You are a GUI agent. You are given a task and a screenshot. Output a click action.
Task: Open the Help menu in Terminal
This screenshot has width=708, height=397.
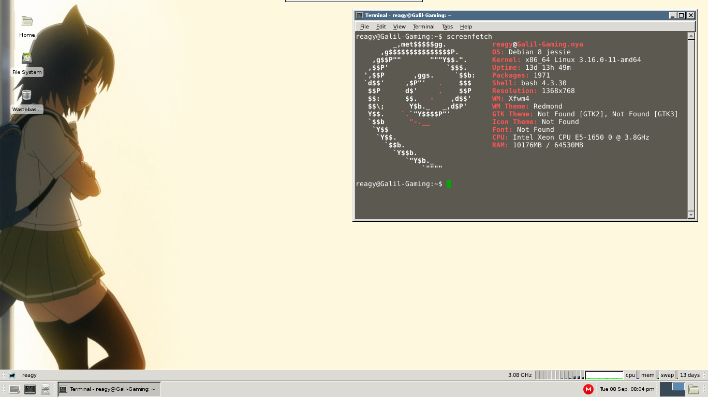466,26
